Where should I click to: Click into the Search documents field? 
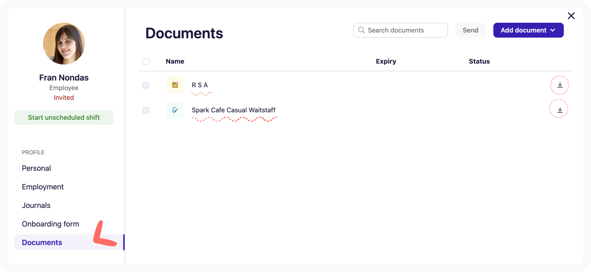coord(400,30)
